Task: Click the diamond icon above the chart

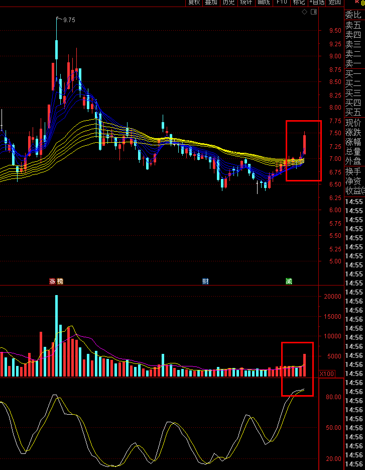Action: tap(305, 12)
